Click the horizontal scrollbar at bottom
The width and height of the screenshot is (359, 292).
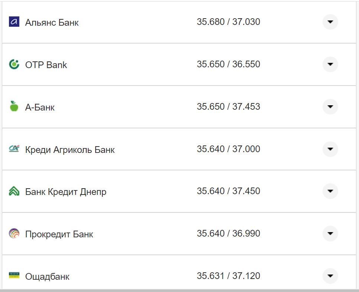point(179,291)
